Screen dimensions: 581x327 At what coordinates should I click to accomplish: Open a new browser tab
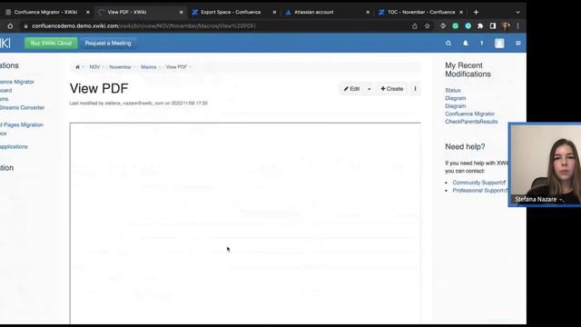click(x=476, y=12)
